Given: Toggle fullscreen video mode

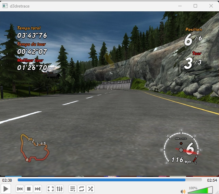Looking at the screenshot, I should coord(51,189).
